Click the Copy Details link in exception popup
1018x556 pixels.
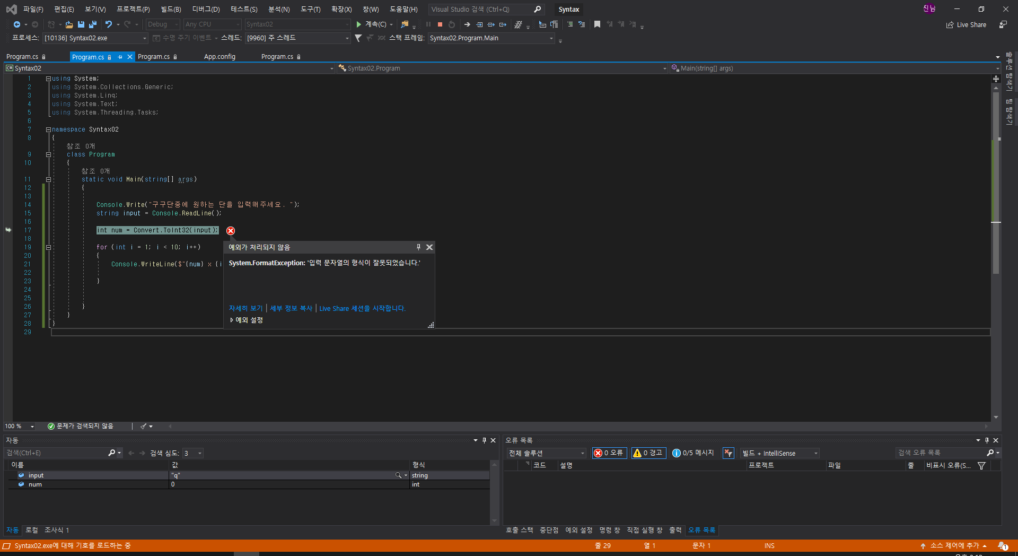tap(291, 308)
